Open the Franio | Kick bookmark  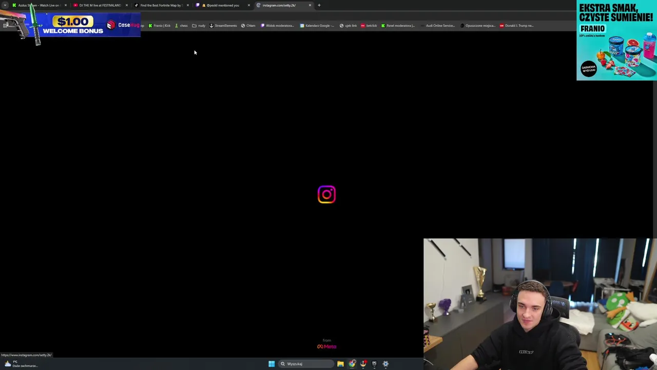pyautogui.click(x=159, y=26)
